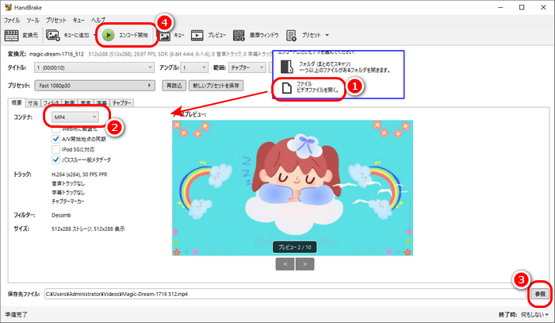Screen dimensions: 555x323
Task: Open the タイトル dropdown showing 1 (00:00:10)
Action: pos(94,67)
